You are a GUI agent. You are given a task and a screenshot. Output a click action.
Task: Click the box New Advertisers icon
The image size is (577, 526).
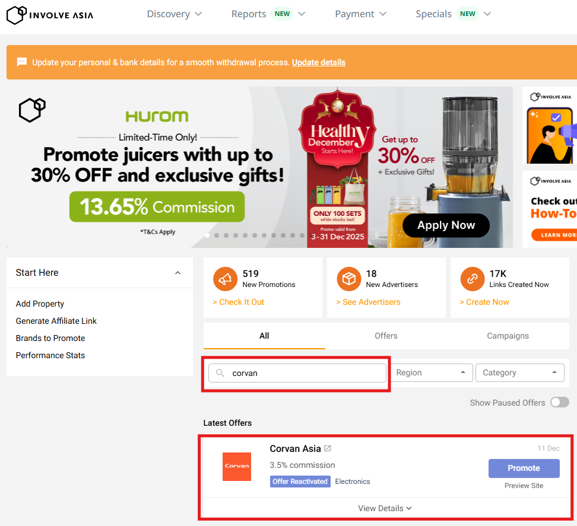point(349,279)
